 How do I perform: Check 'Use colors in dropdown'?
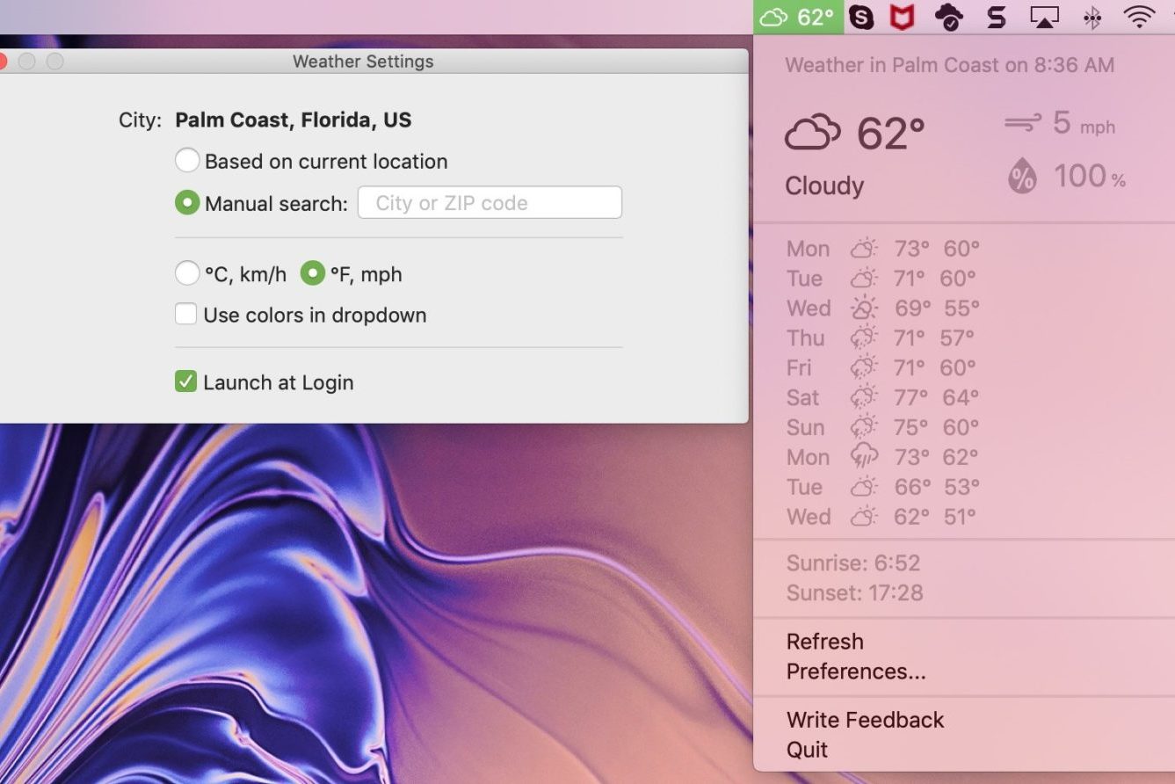(185, 314)
